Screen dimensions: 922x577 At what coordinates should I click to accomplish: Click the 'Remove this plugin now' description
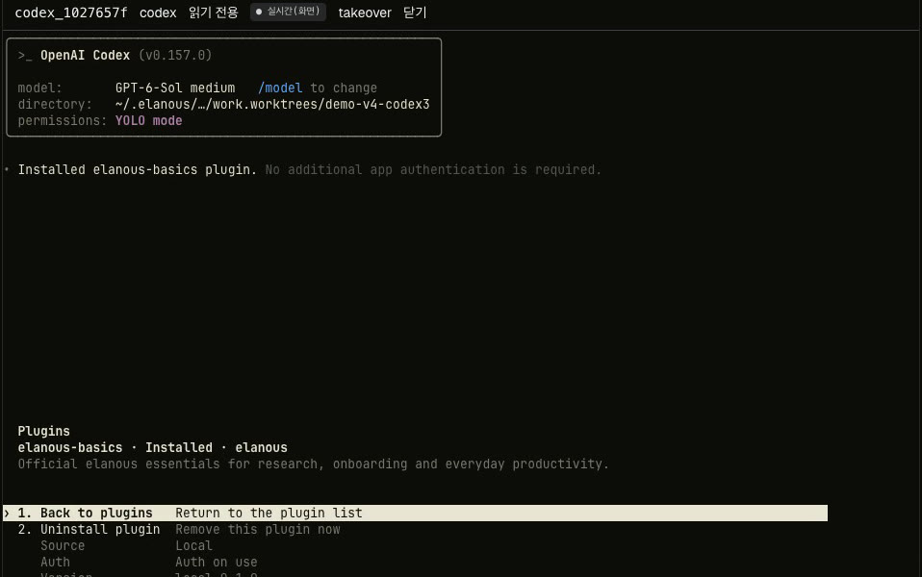258,530
